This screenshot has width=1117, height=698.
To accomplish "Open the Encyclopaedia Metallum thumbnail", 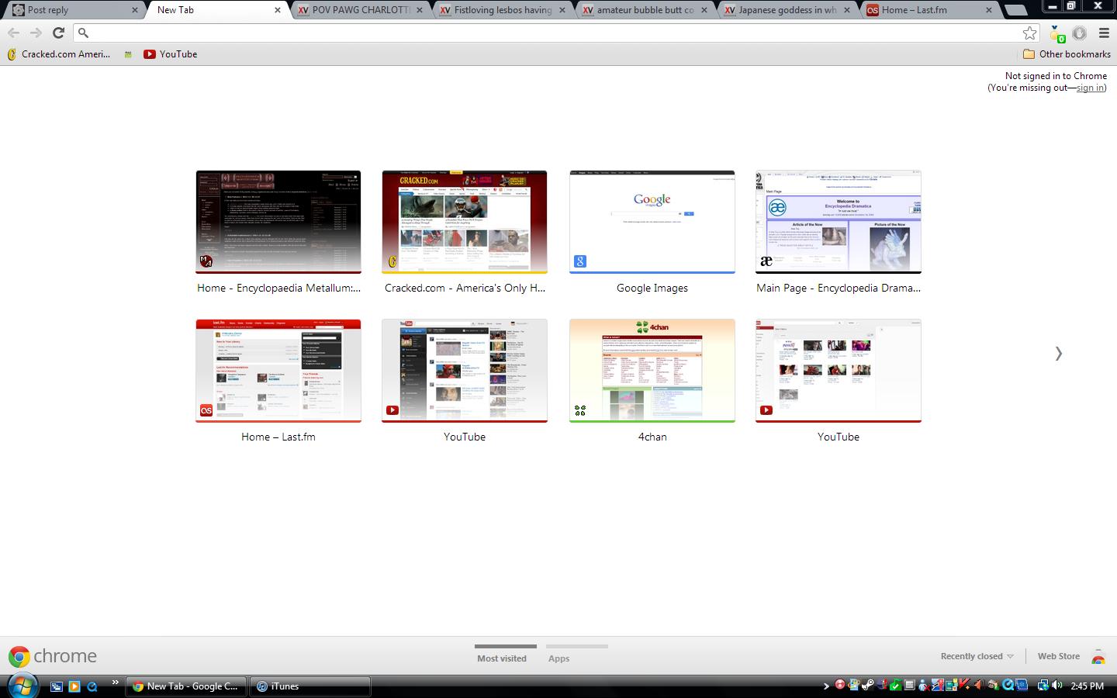I will [x=278, y=222].
